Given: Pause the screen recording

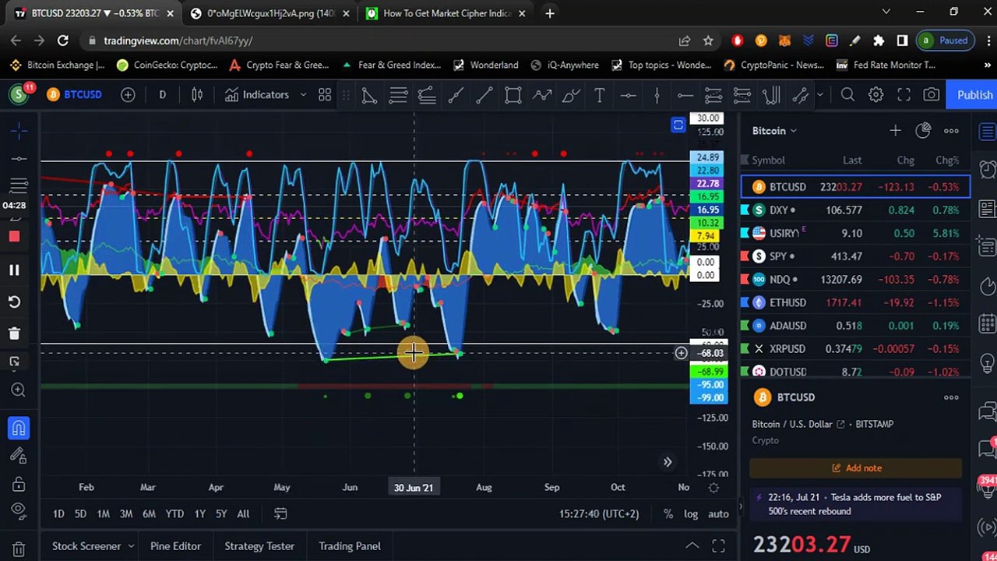Looking at the screenshot, I should pyautogui.click(x=14, y=270).
